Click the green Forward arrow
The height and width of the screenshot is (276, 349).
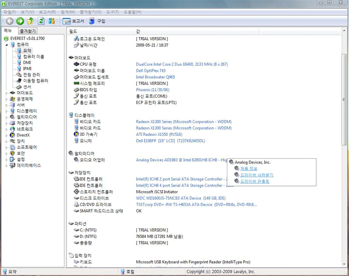20,21
